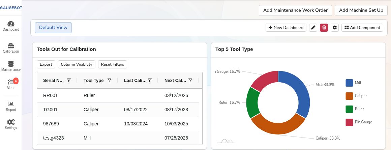Click the Top 5 Tool Type title

(x=234, y=49)
